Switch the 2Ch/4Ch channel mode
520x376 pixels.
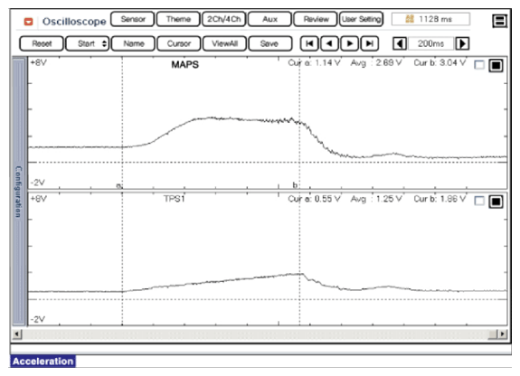224,19
